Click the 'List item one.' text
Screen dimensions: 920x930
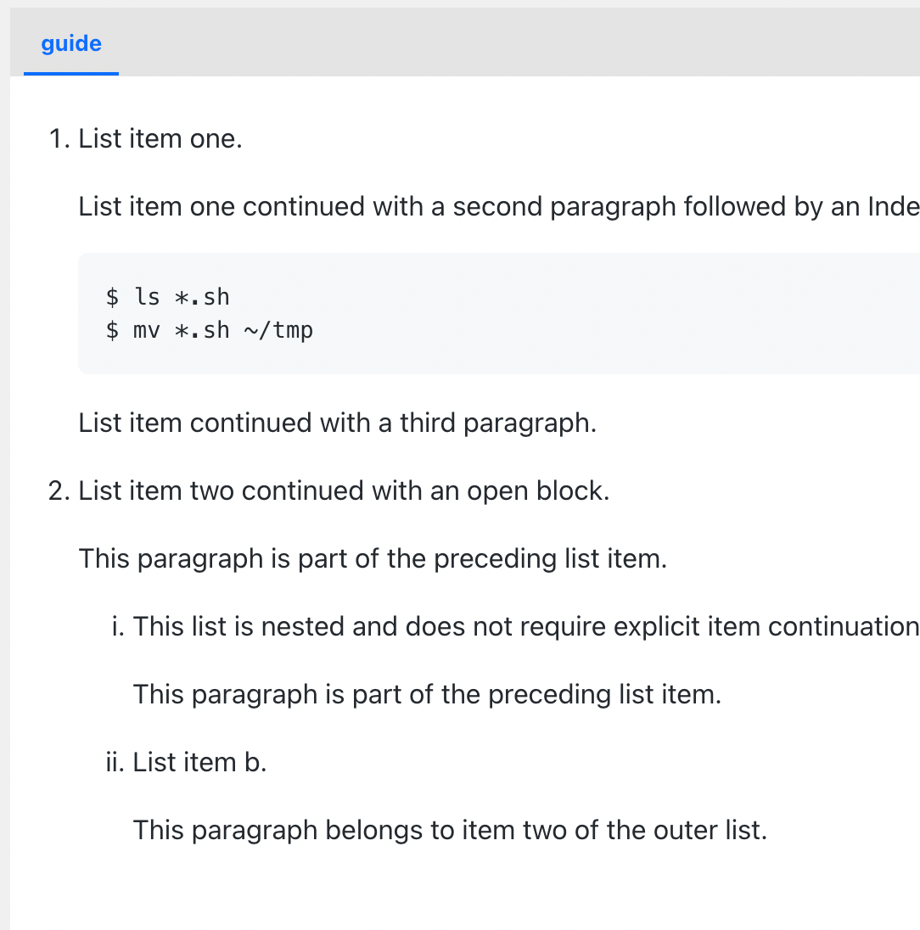click(160, 139)
